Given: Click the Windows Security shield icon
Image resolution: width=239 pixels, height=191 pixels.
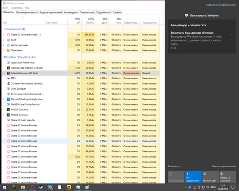Looking at the screenshot, I should click(x=186, y=15).
